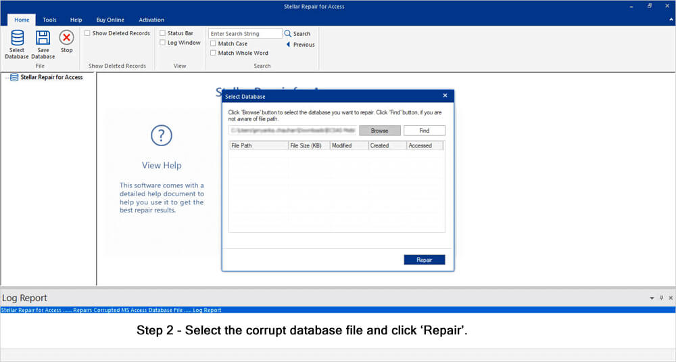Restore down the application window
The width and height of the screenshot is (676, 362).
pos(649,6)
